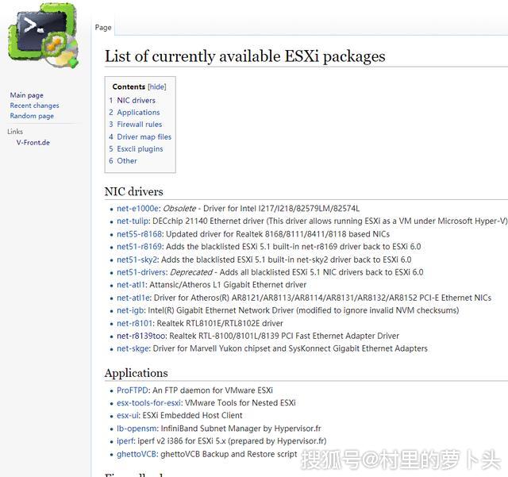The image size is (508, 477).
Task: Open the ib-opensm package link
Action: [x=137, y=429]
